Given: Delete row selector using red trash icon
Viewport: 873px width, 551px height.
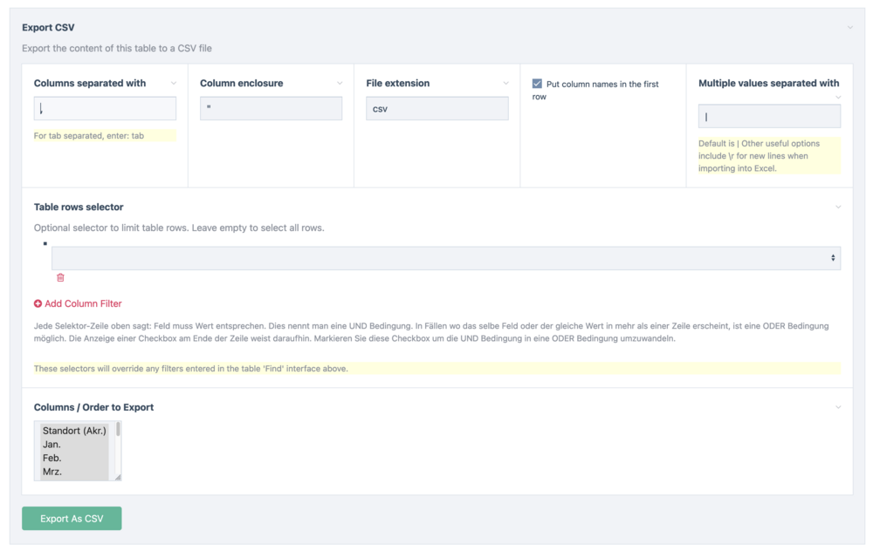Looking at the screenshot, I should pyautogui.click(x=60, y=277).
